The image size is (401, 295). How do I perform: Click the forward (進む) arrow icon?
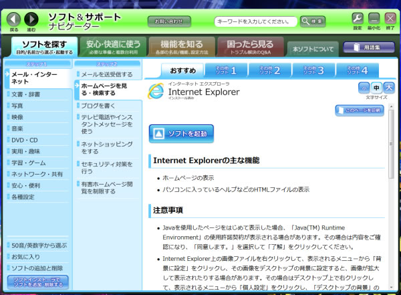31,19
